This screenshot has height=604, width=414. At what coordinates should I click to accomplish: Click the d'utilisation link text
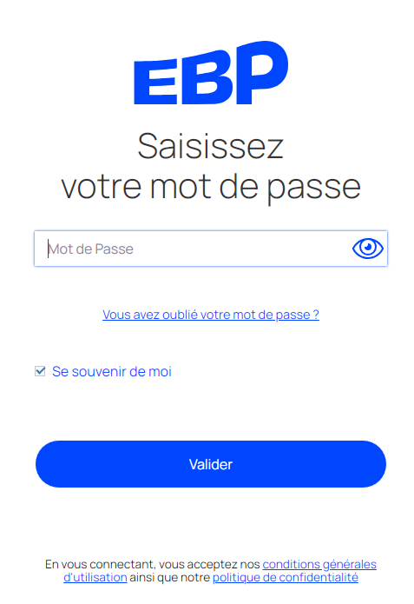95,577
